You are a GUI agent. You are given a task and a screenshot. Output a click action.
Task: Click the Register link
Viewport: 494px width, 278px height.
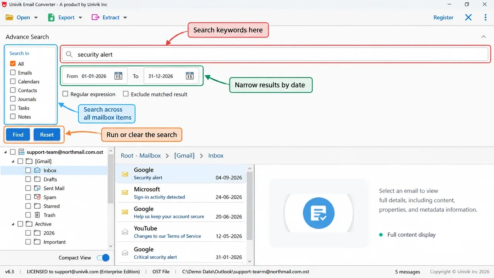point(443,17)
